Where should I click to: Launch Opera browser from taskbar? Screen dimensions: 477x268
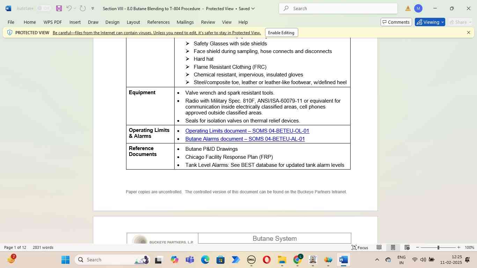(x=267, y=260)
